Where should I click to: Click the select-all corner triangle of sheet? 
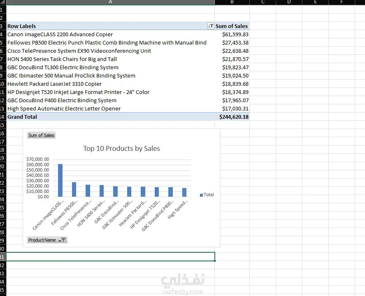click(x=3, y=2)
